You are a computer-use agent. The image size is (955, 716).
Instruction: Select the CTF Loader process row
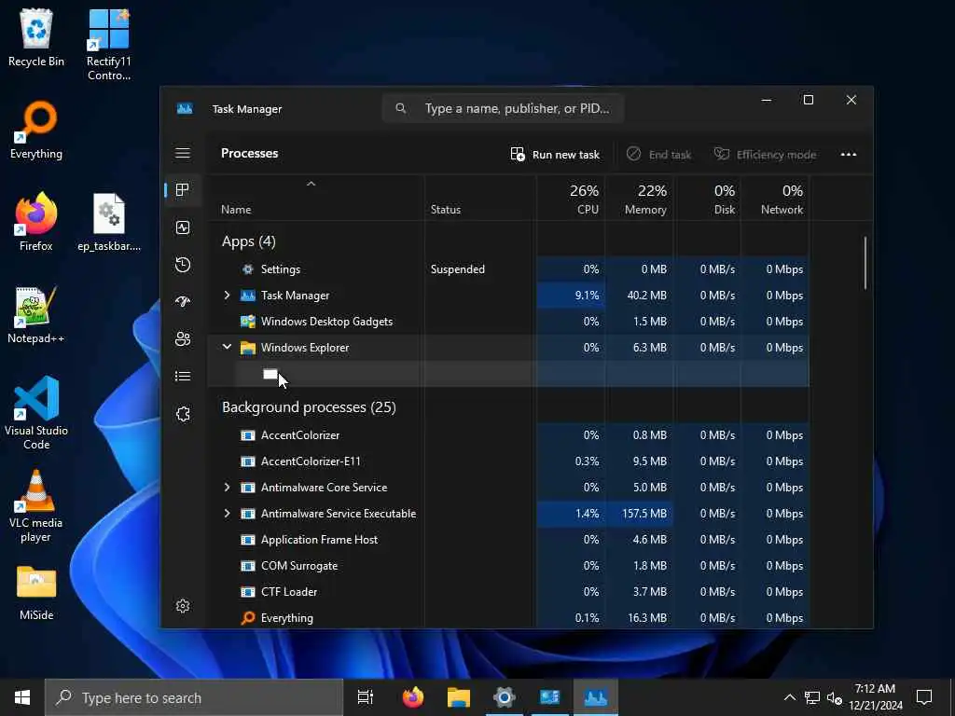coord(508,592)
